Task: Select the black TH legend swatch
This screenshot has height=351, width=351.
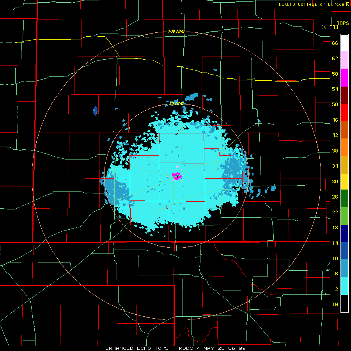Action: pos(344,303)
